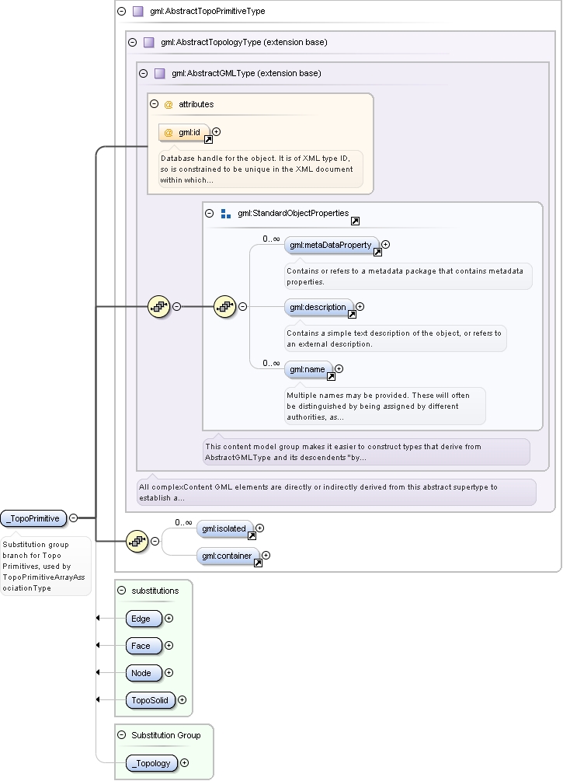The height and width of the screenshot is (781, 563).
Task: Expand the gml:name element
Action: click(x=339, y=368)
